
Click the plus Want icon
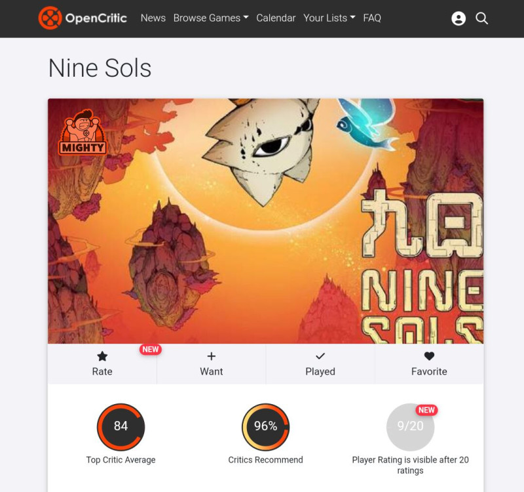[211, 356]
